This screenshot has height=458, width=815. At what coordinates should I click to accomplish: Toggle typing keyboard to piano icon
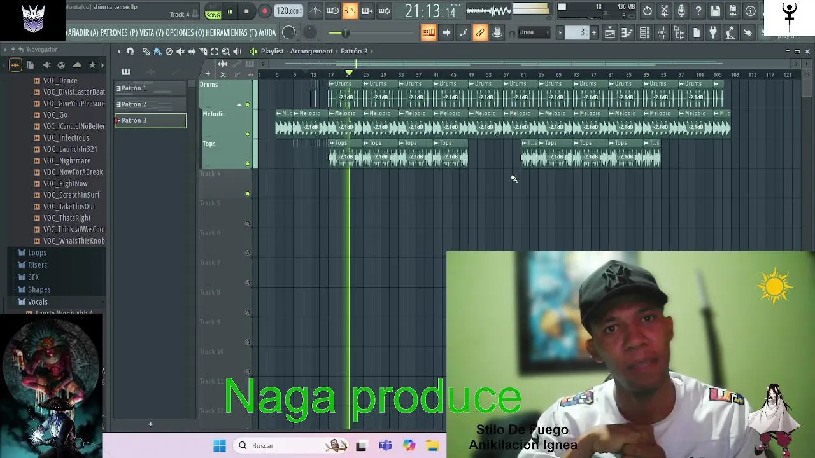[x=429, y=32]
